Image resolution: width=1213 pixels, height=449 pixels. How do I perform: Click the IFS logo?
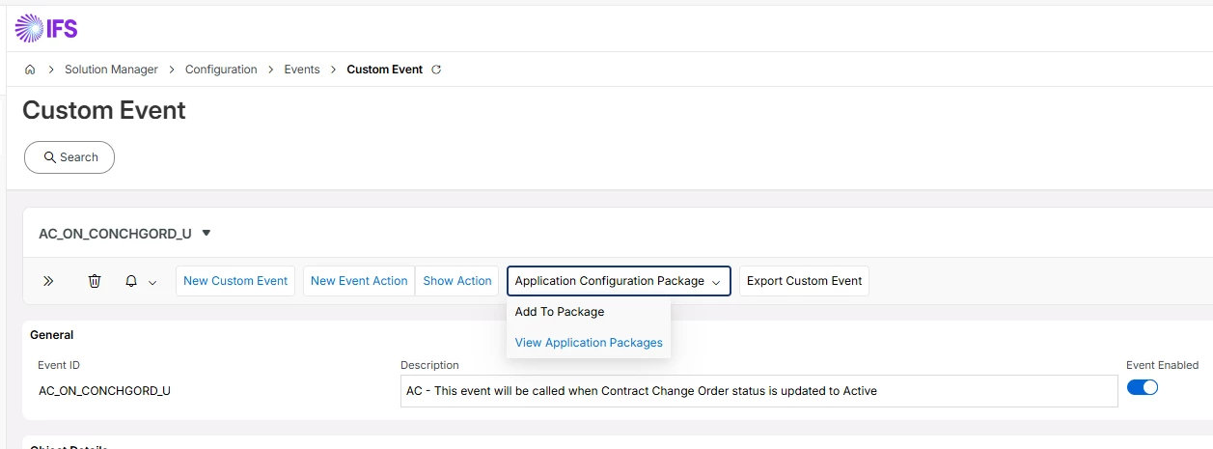tap(46, 28)
